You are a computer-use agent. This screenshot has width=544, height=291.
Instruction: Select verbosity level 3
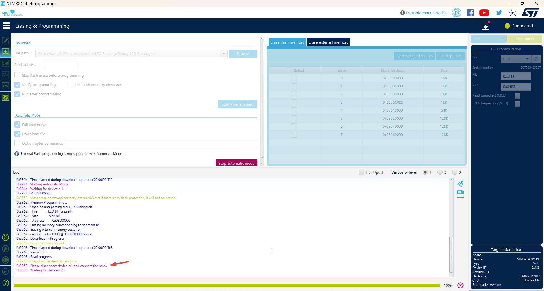point(455,172)
